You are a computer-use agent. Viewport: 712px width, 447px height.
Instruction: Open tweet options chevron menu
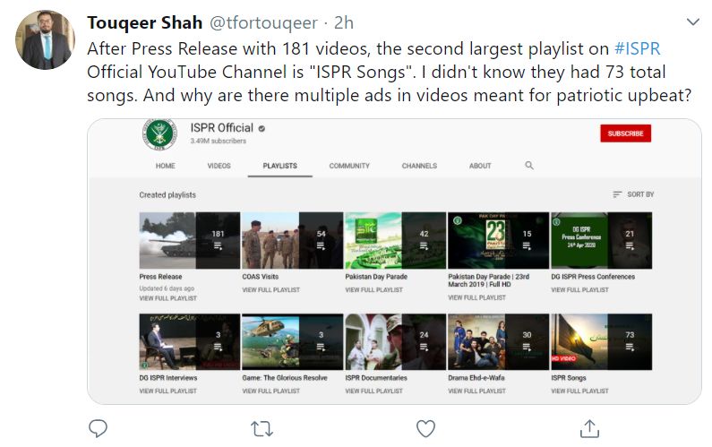click(693, 21)
